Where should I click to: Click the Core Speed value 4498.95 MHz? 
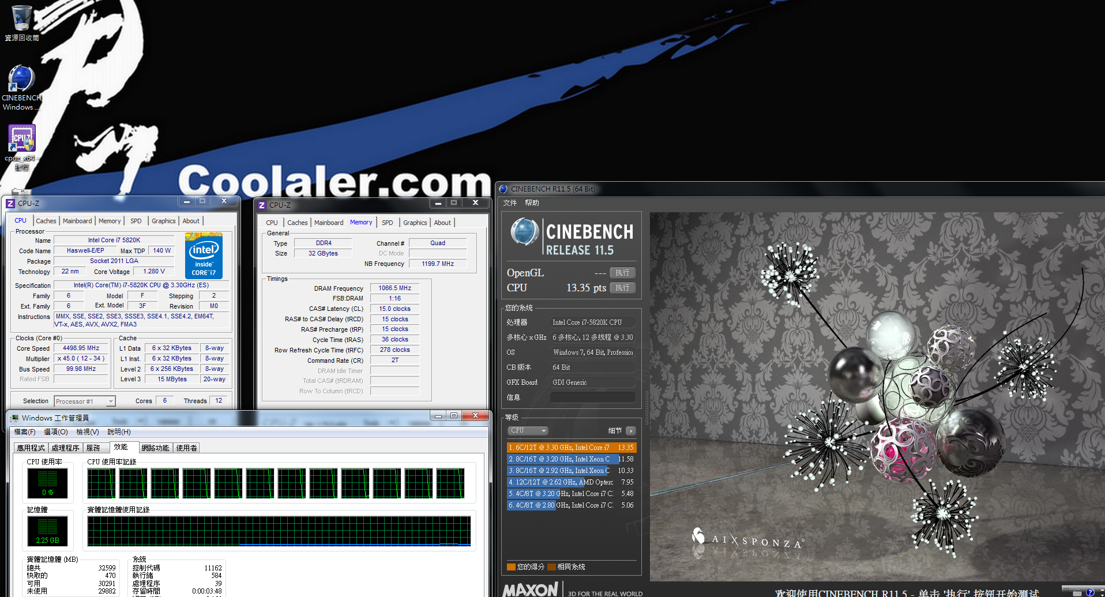coord(81,348)
